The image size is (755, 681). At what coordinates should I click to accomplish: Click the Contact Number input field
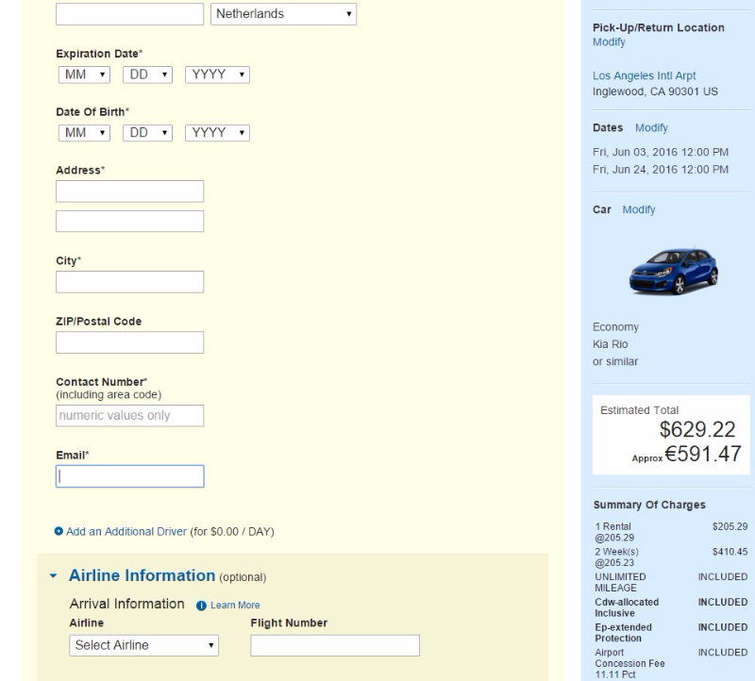[129, 415]
